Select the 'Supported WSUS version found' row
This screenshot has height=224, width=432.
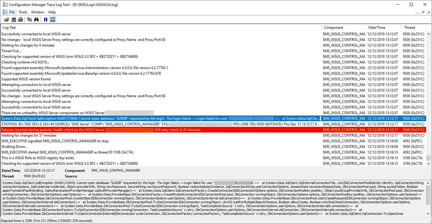[213, 79]
